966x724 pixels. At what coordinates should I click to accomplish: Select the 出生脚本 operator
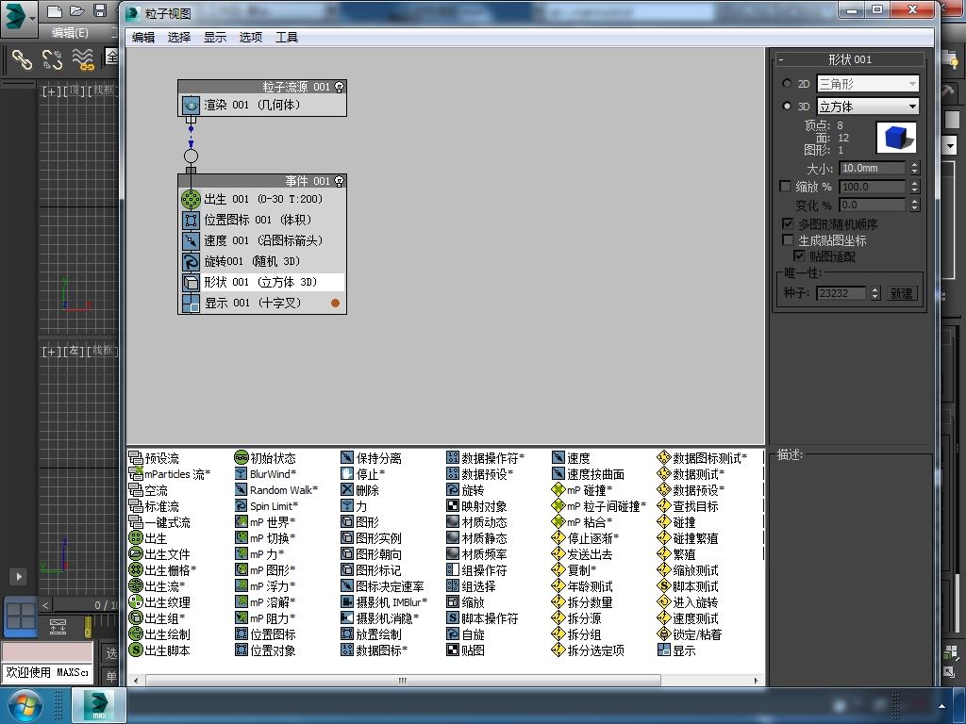(159, 650)
